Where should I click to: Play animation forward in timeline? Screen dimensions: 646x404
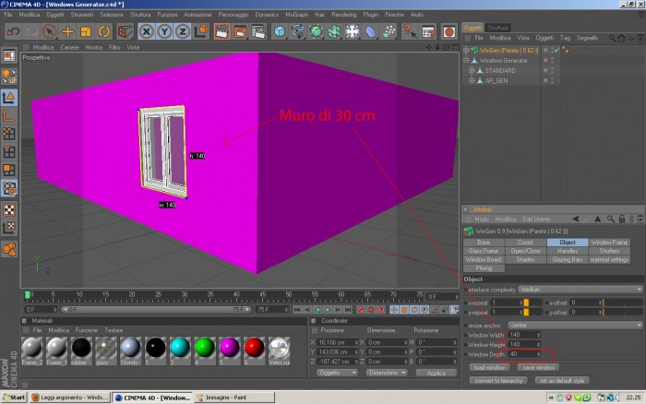coord(328,309)
